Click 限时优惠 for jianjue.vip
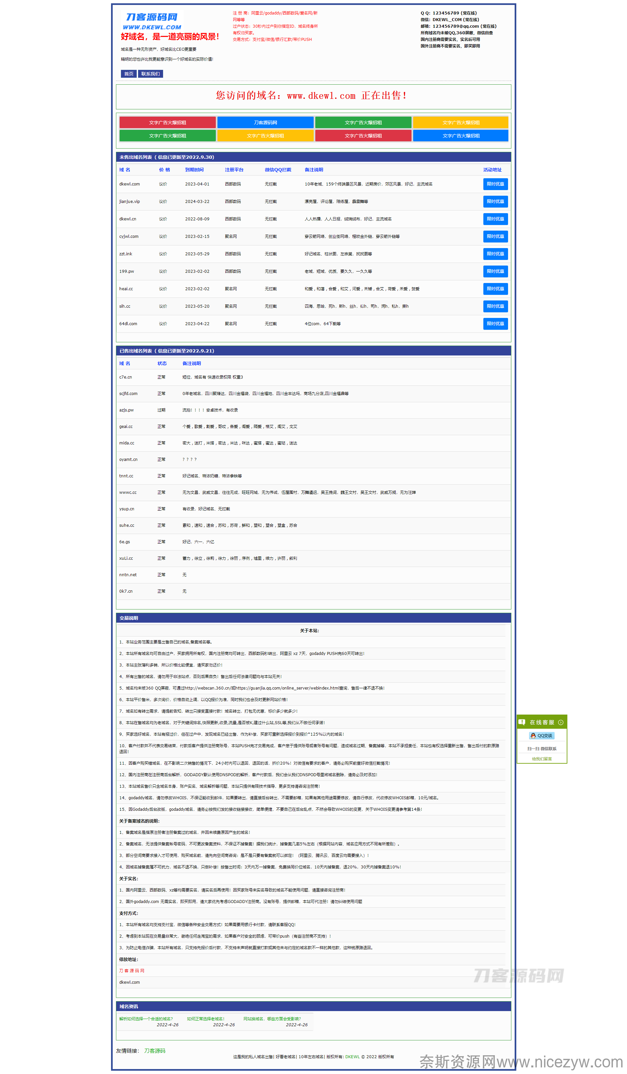The width and height of the screenshot is (627, 1074). pos(495,202)
